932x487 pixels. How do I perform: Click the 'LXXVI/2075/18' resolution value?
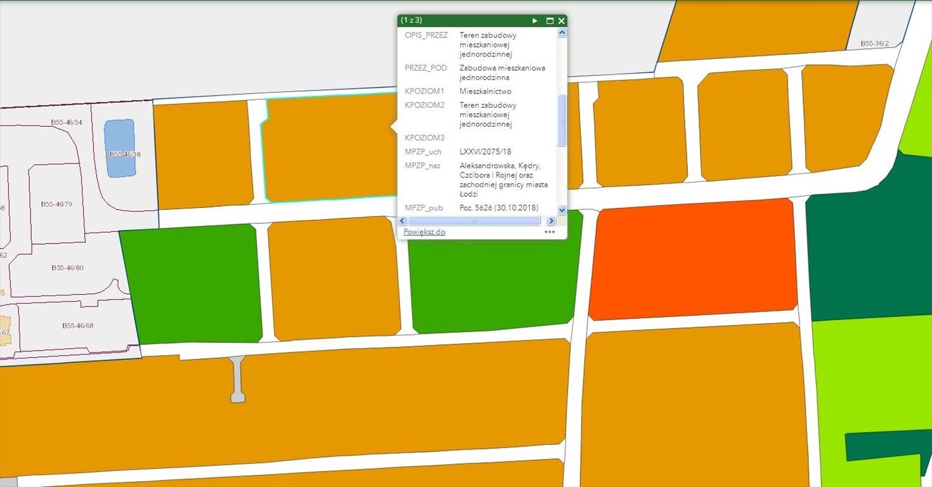485,152
